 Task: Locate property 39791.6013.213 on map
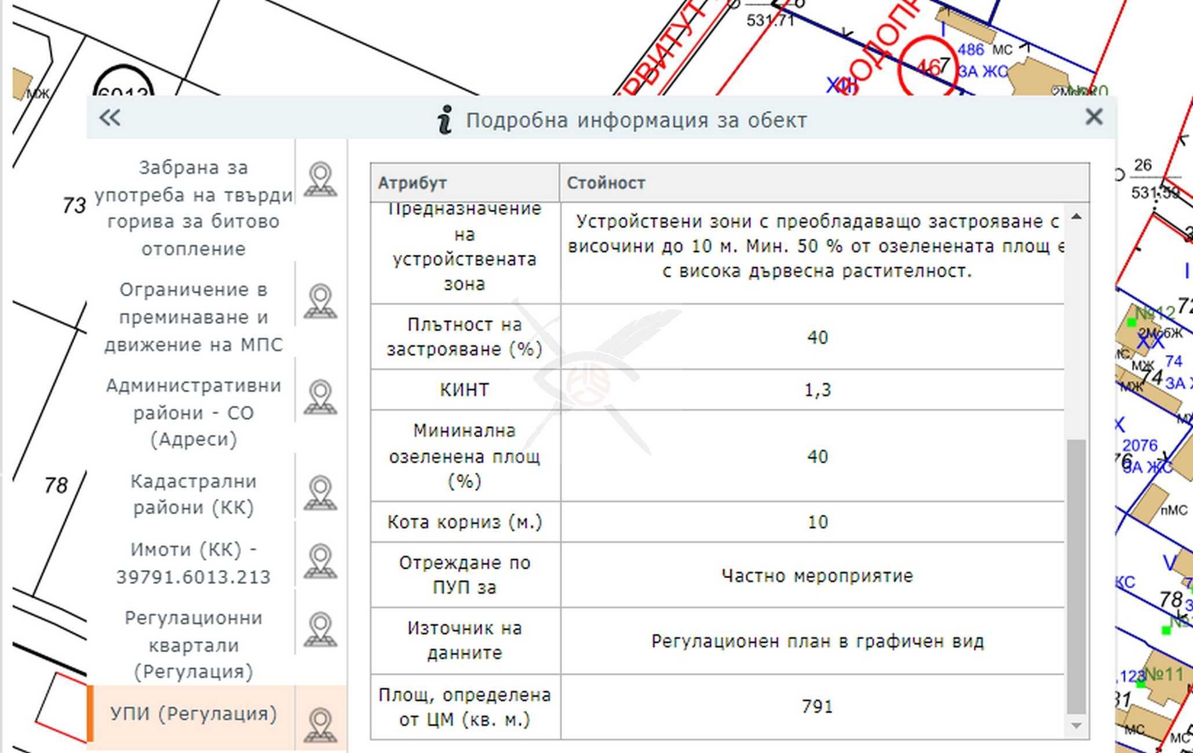click(320, 561)
